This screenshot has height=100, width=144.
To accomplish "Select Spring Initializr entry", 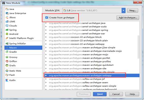I will (23, 43).
